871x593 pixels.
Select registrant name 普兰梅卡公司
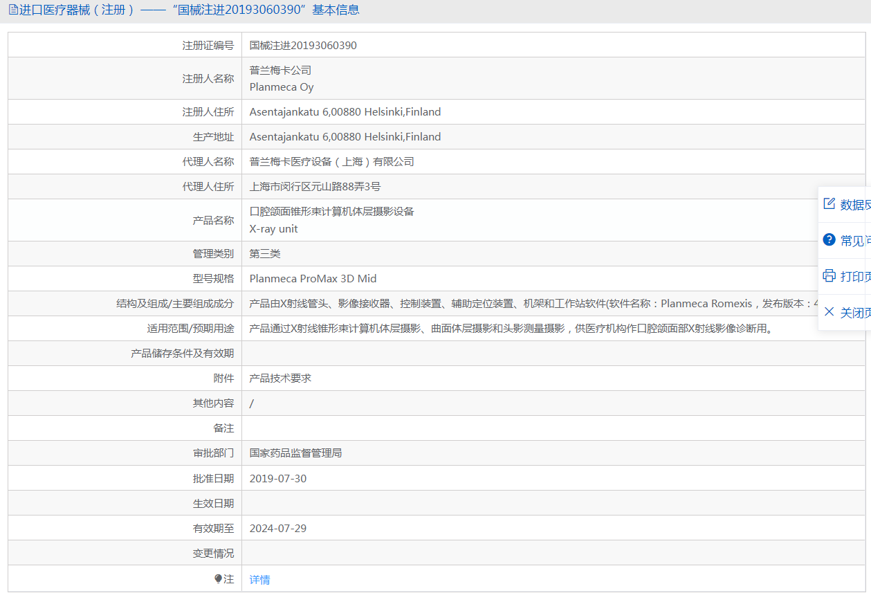click(x=281, y=71)
